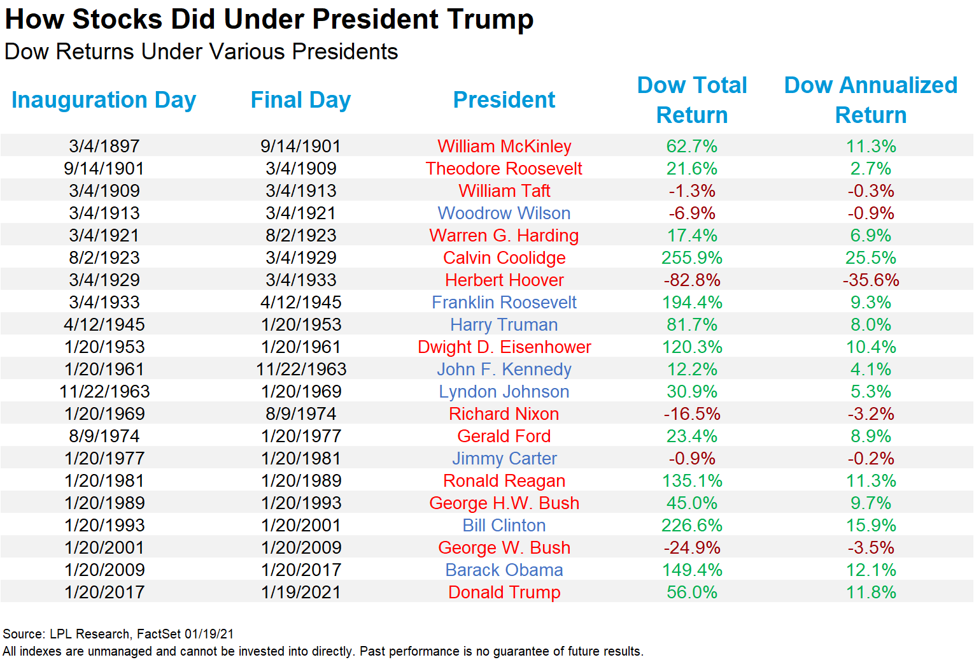
Task: Click Ronald Reagan's 135.1% total return
Action: click(x=692, y=481)
